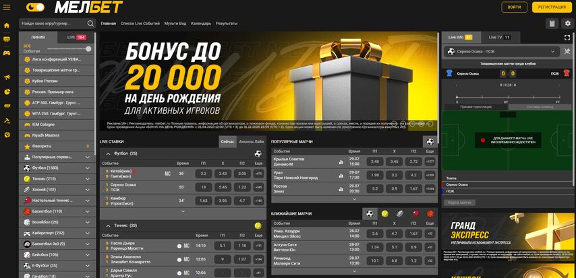Screen dimensions: 576x278
Task: Click the Melbet logo
Action: tap(88, 7)
